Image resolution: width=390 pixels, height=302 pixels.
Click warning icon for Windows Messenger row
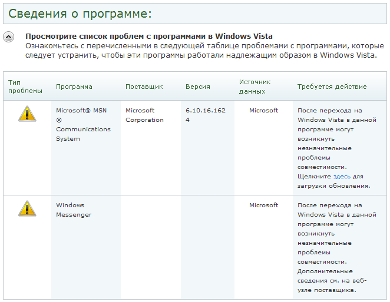point(27,208)
